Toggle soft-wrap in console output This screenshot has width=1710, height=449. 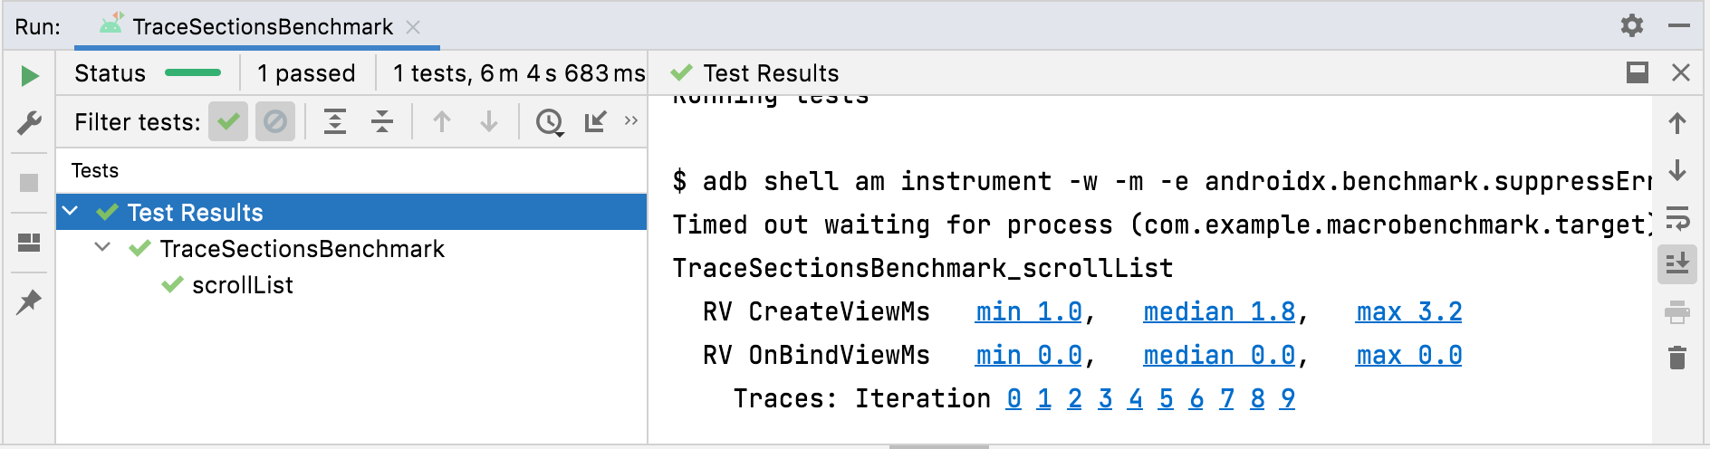(1677, 218)
